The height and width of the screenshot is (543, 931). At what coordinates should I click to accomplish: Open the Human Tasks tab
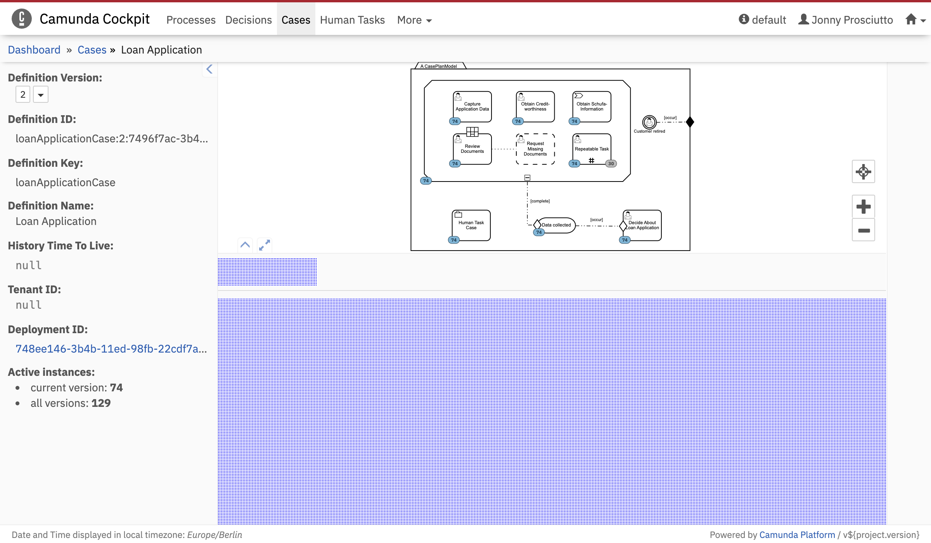pyautogui.click(x=352, y=20)
